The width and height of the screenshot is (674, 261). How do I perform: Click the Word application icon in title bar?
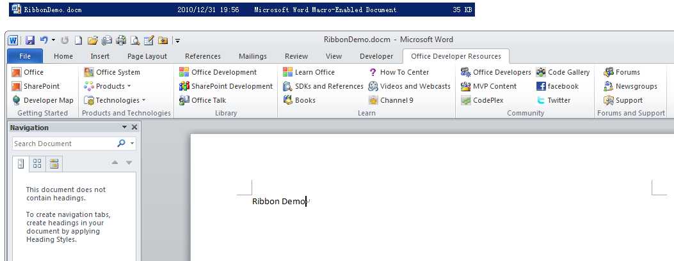tap(13, 40)
